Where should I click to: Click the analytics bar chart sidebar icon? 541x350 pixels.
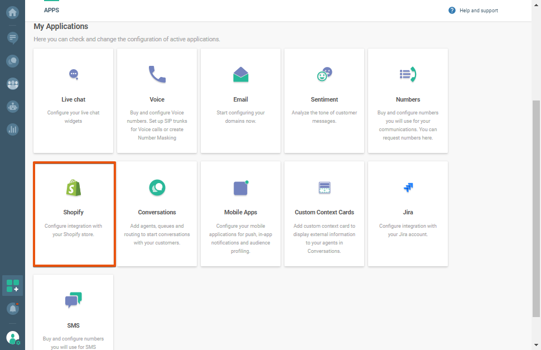(x=12, y=129)
